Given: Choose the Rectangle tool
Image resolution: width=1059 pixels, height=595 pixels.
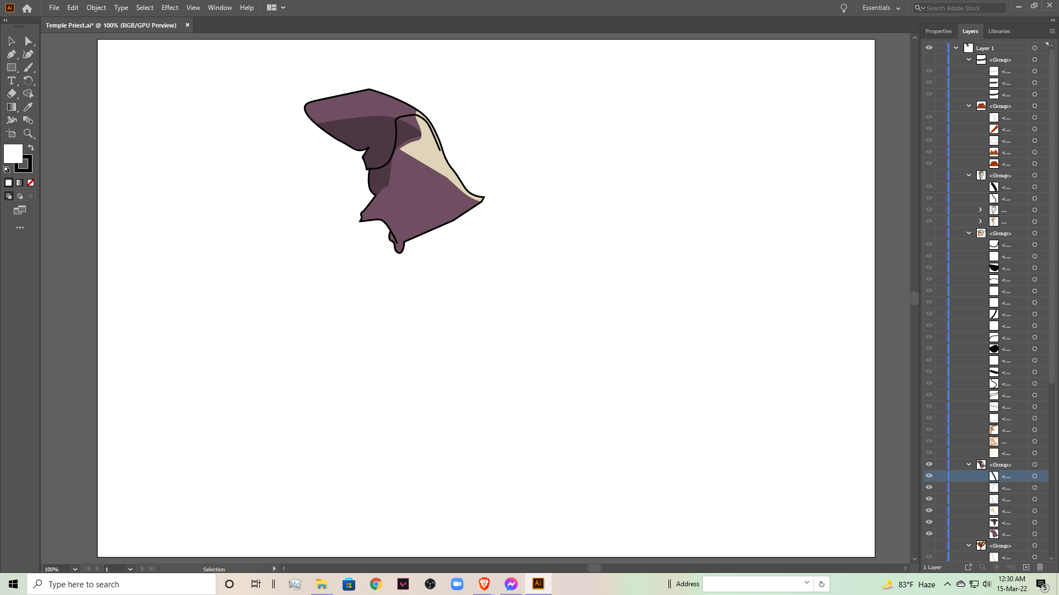Looking at the screenshot, I should (x=11, y=68).
